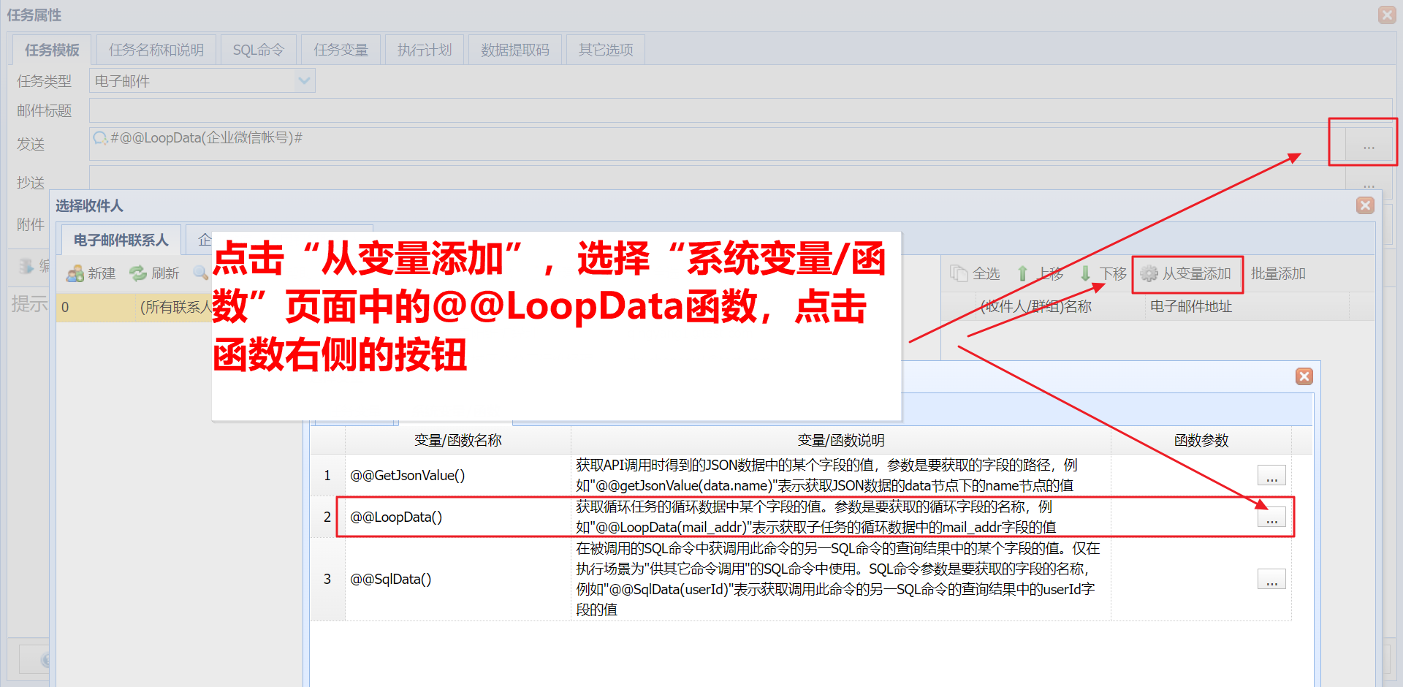Click the 函数参数 column header

click(1201, 440)
